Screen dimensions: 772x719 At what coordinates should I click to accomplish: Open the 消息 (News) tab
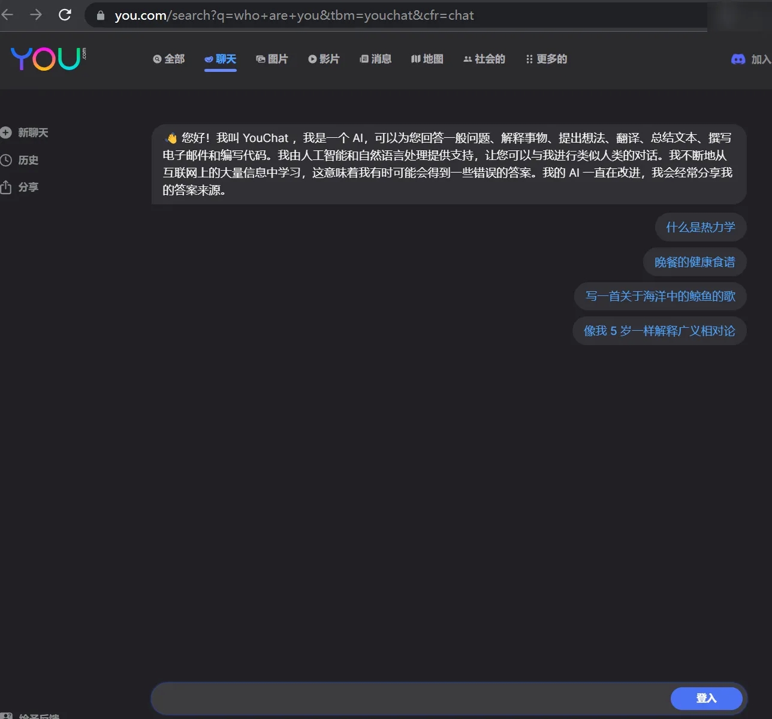tap(375, 59)
